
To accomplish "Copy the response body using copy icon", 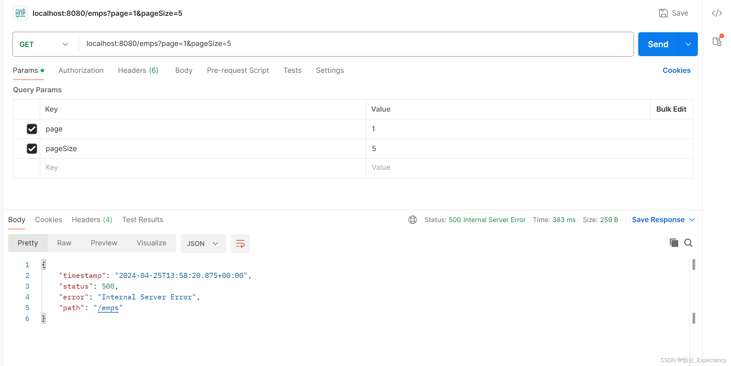I will 673,243.
